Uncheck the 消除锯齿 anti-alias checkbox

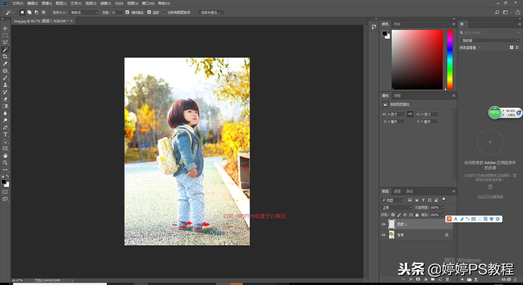point(127,12)
